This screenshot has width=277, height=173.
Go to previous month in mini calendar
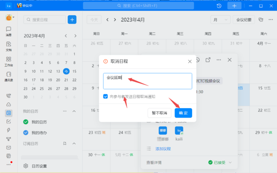click(66, 36)
